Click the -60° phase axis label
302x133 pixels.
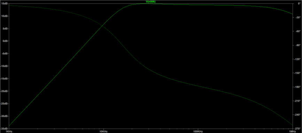coord(298,31)
